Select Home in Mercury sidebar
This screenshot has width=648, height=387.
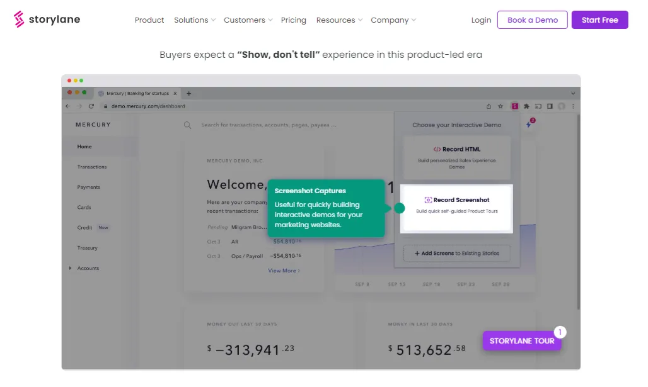click(x=84, y=147)
